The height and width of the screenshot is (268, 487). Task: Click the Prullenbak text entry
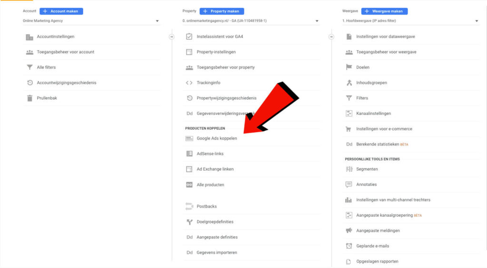coord(47,98)
